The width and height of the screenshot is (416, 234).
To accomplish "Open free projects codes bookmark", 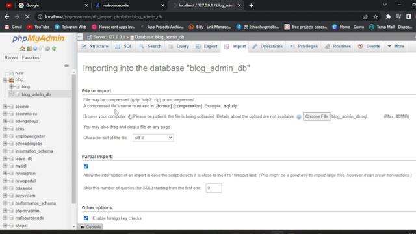I will (305, 27).
